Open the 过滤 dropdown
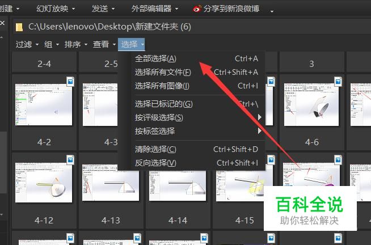 tap(27, 44)
